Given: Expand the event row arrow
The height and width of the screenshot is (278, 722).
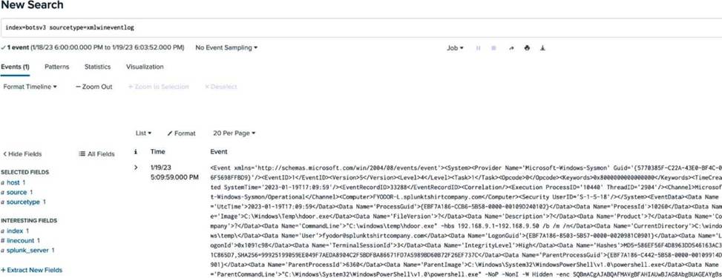Looking at the screenshot, I should point(136,167).
